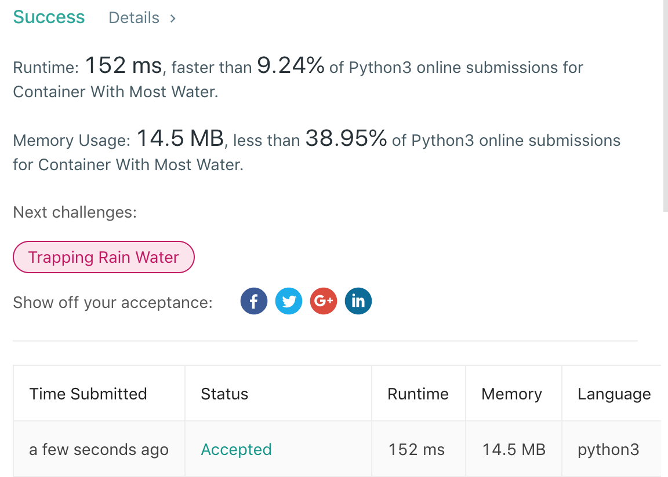The image size is (668, 477).
Task: Open the Trapping Rain Water challenge
Action: point(104,257)
